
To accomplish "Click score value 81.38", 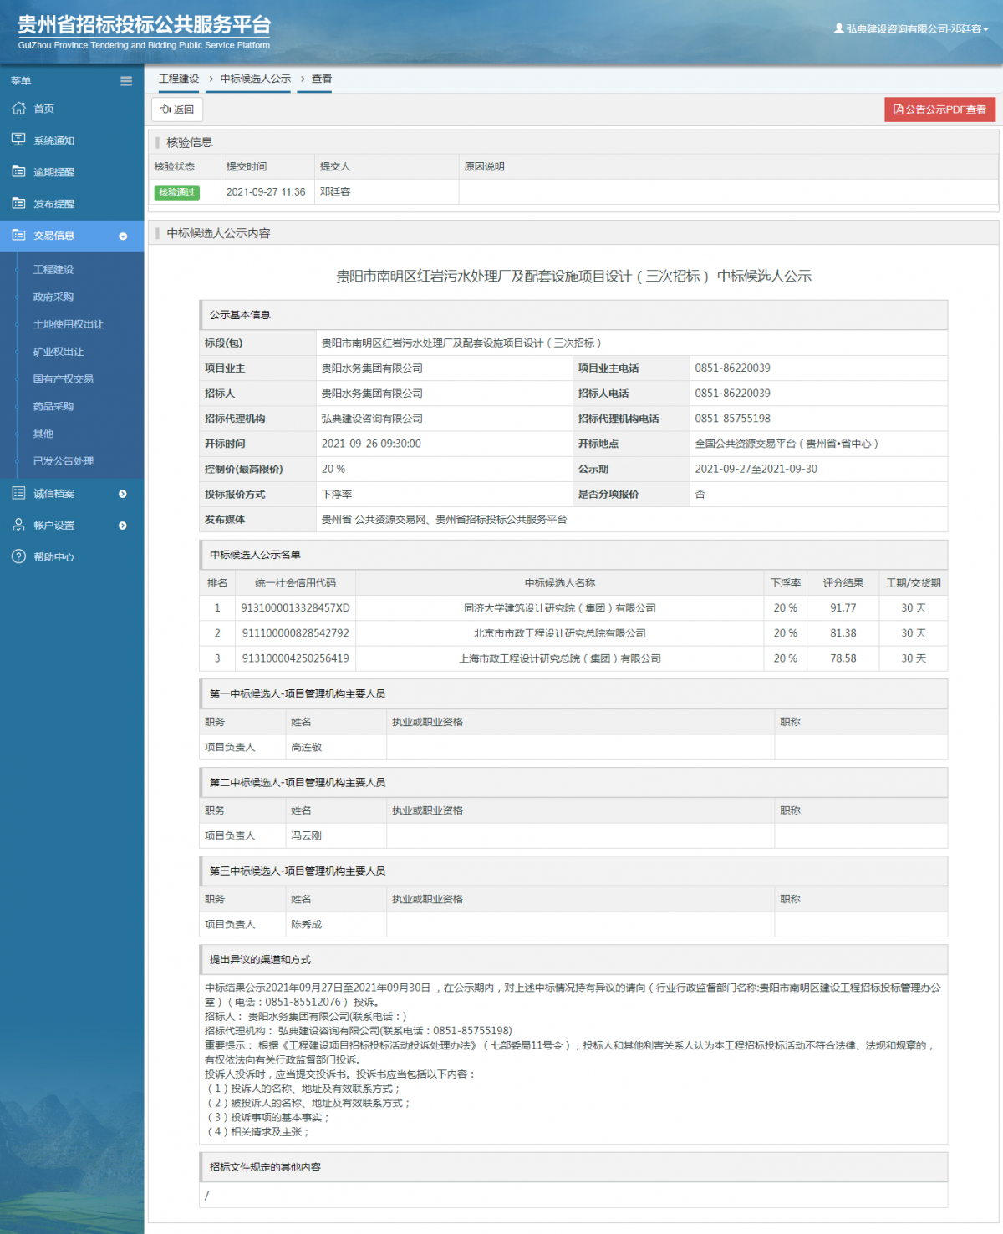I will [x=843, y=633].
